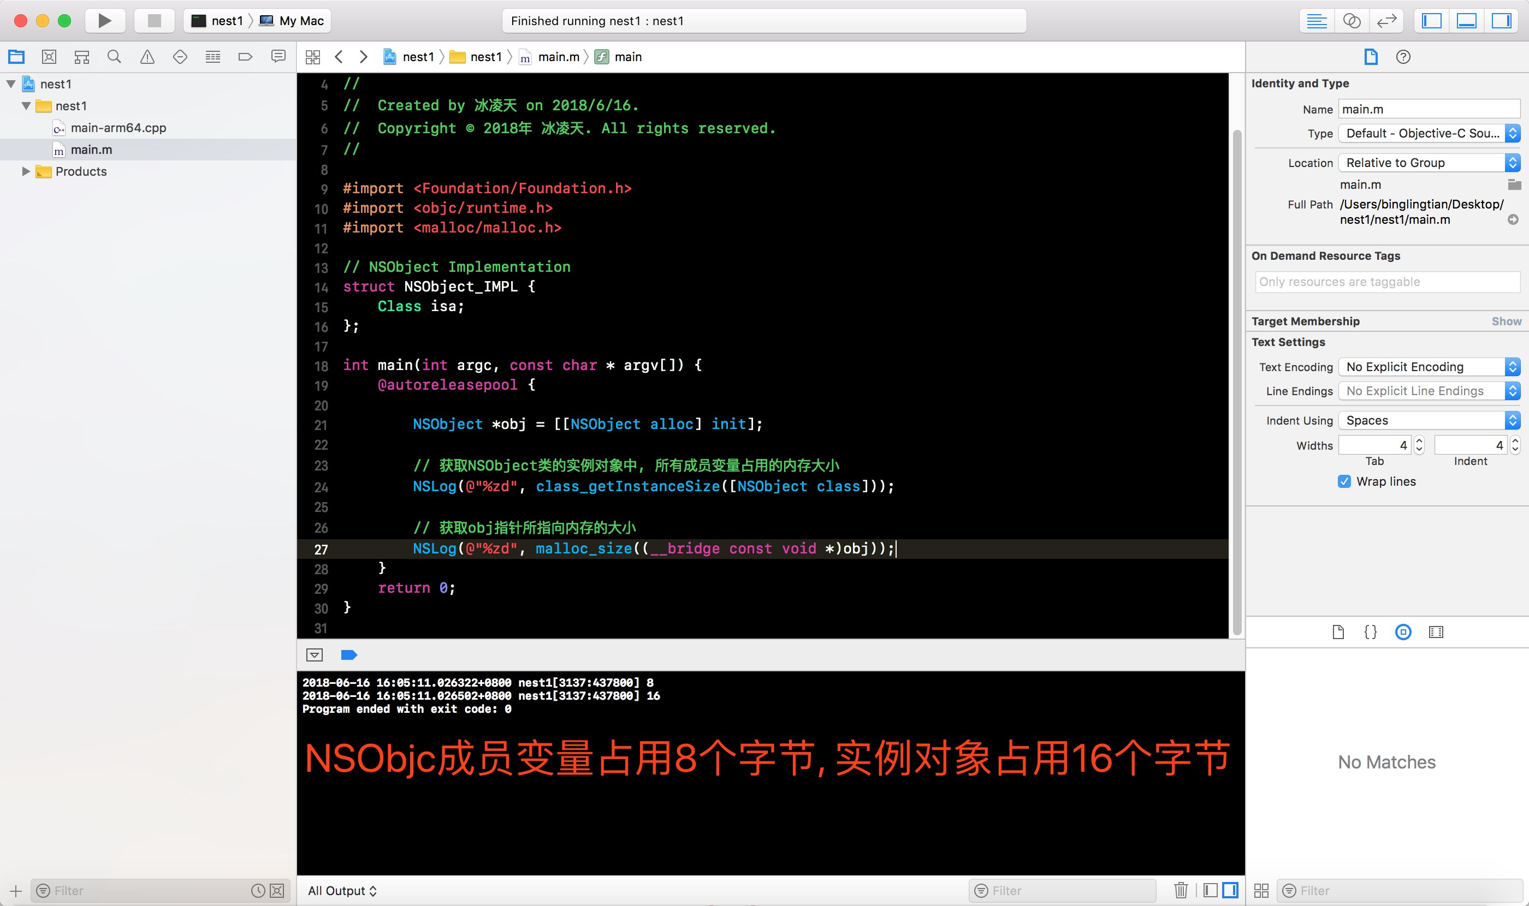Open the Breakpoint navigator icon
This screenshot has height=906, width=1529.
pyautogui.click(x=246, y=57)
